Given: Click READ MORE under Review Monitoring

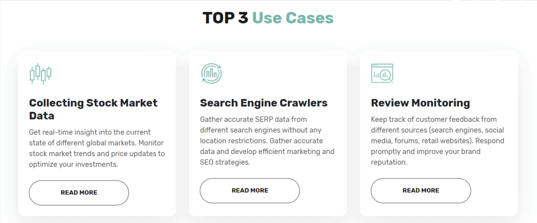Looking at the screenshot, I should [x=421, y=191].
